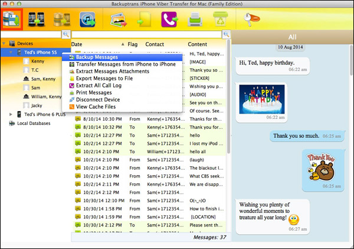
Task: Click the message list search field
Action: (147, 34)
